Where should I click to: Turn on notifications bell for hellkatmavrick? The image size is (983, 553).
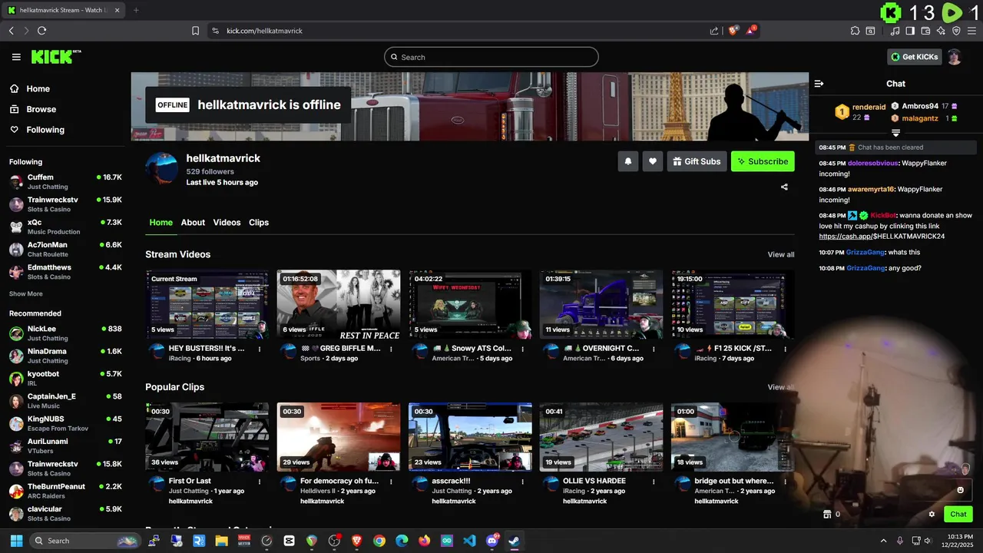[x=628, y=161]
